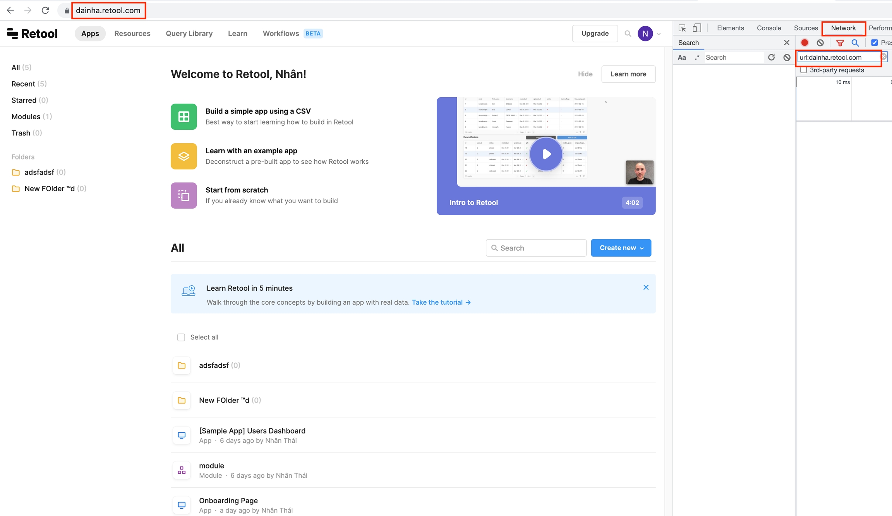Dismiss the Learn Retool in 5 minutes banner
892x516 pixels.
pyautogui.click(x=646, y=287)
